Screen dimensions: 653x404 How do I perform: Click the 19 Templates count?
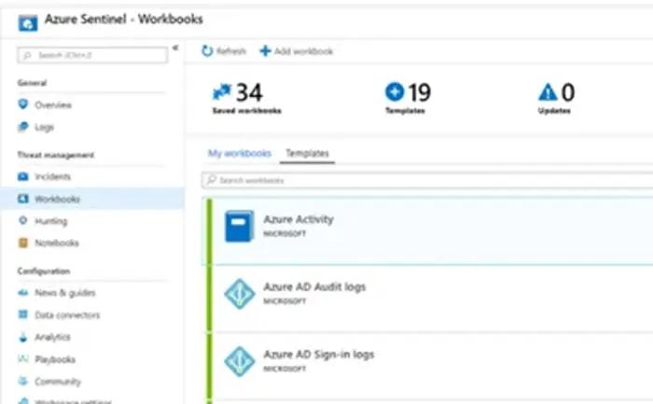[420, 92]
